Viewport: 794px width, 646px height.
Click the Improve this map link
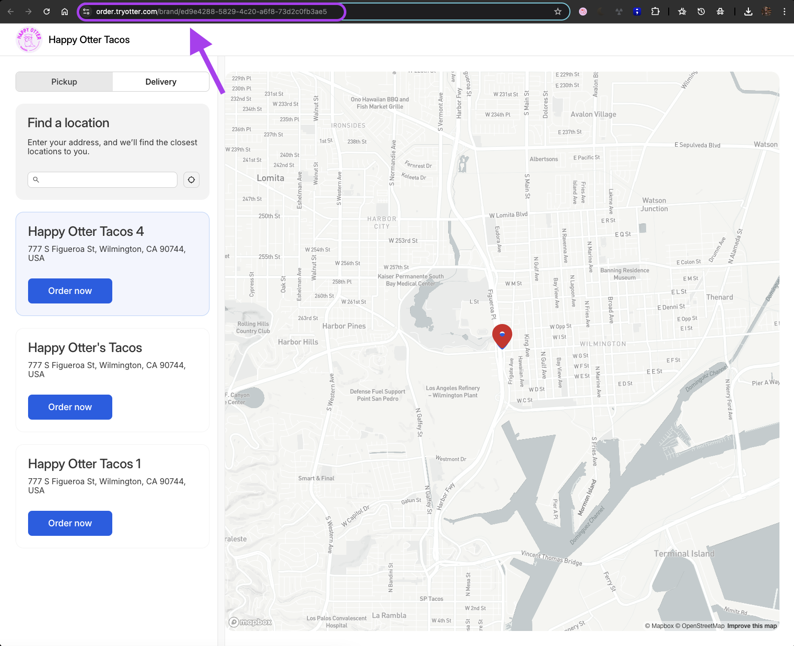click(x=752, y=626)
